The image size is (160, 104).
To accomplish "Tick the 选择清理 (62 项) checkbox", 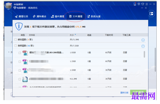I will click(16, 46).
